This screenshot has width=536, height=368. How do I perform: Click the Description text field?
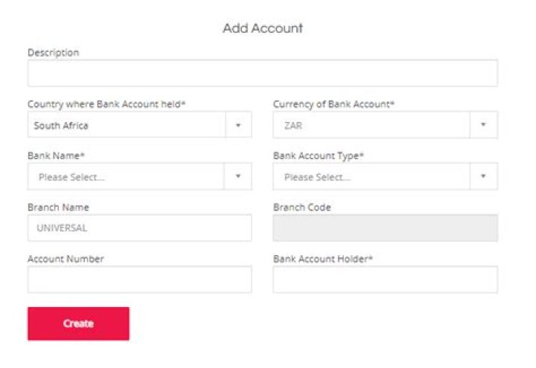pos(262,74)
